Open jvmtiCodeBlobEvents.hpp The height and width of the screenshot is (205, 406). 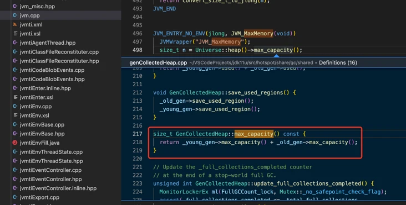tap(52, 79)
